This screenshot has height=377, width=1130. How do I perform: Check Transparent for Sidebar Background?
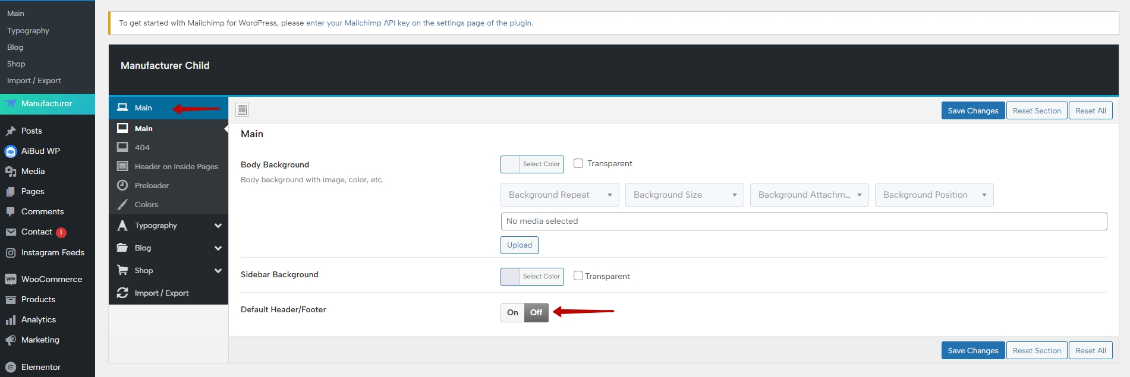coord(578,275)
